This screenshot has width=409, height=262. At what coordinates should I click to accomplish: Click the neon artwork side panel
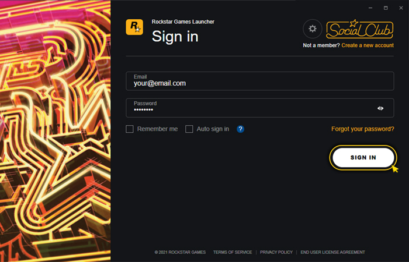[56, 131]
